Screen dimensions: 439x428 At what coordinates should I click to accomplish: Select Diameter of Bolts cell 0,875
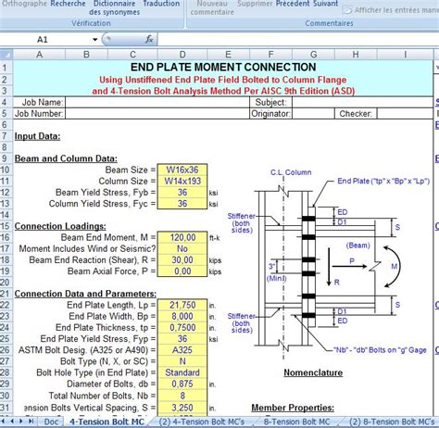(x=182, y=384)
